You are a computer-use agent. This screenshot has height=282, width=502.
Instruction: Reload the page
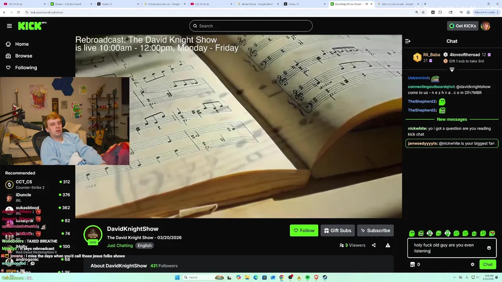coord(18,12)
